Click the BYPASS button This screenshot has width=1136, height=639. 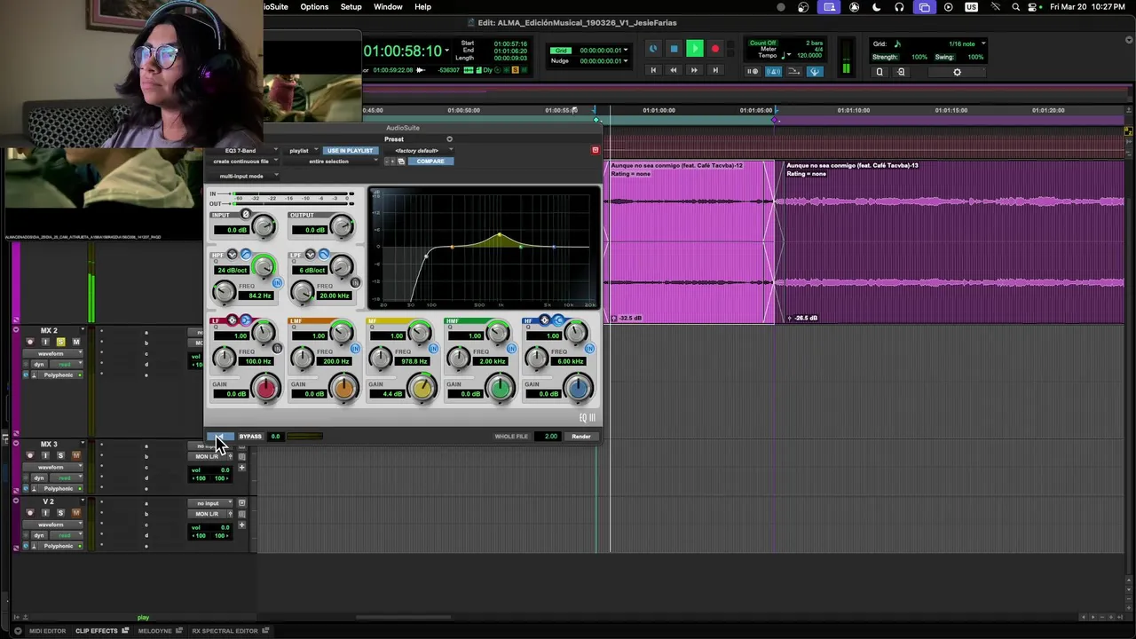[x=250, y=437]
